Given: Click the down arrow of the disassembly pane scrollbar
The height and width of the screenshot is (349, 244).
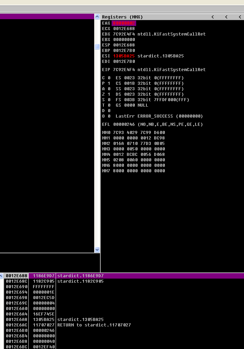Looking at the screenshot, I should tap(97, 250).
